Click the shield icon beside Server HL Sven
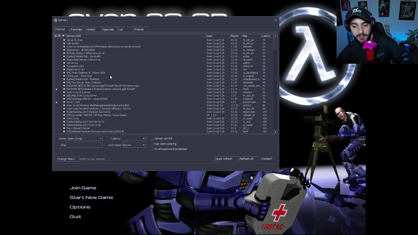 click(64, 40)
